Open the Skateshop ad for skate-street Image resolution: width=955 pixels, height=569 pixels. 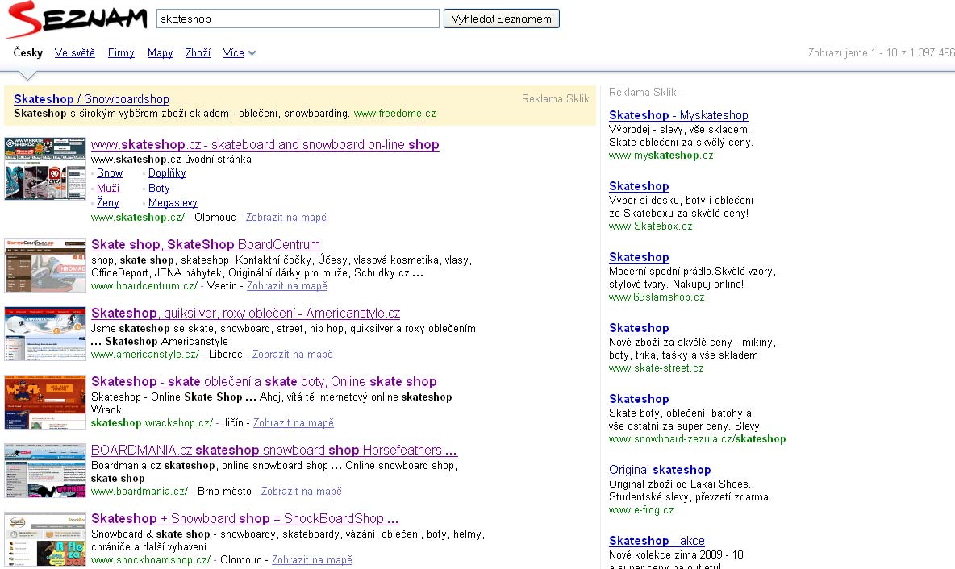coord(639,328)
